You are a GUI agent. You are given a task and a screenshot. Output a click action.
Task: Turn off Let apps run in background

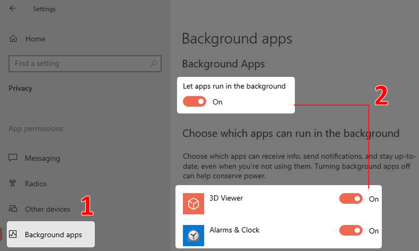pyautogui.click(x=194, y=102)
